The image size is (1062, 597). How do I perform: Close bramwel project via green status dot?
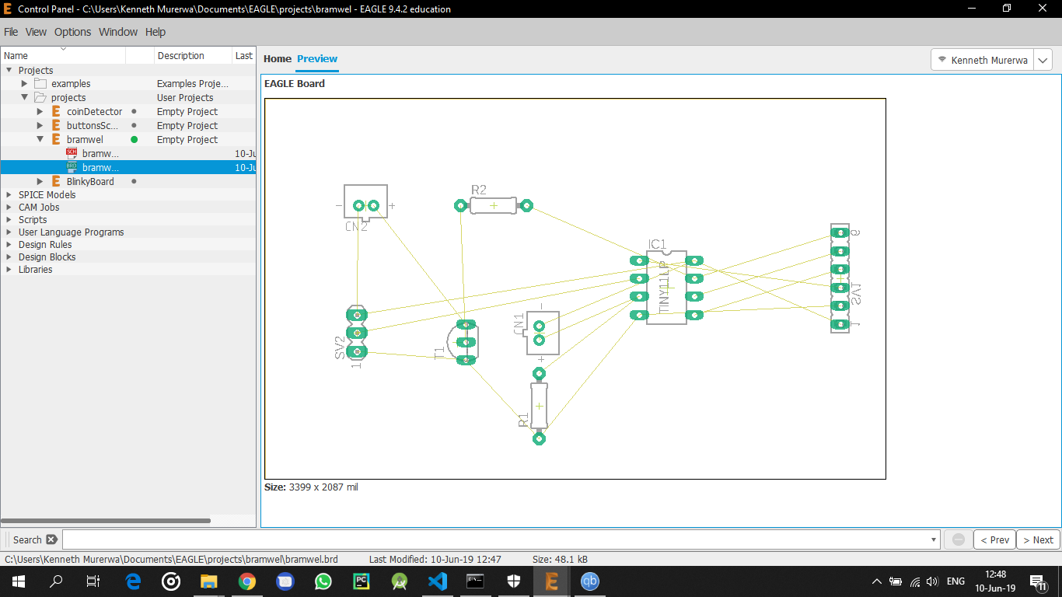click(x=134, y=139)
